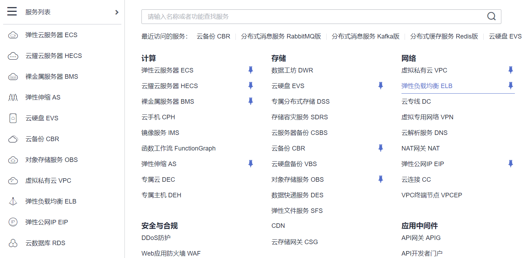The image size is (527, 258).
Task: Toggle the pin for 云备份 CBR in 存储
Action: point(381,148)
